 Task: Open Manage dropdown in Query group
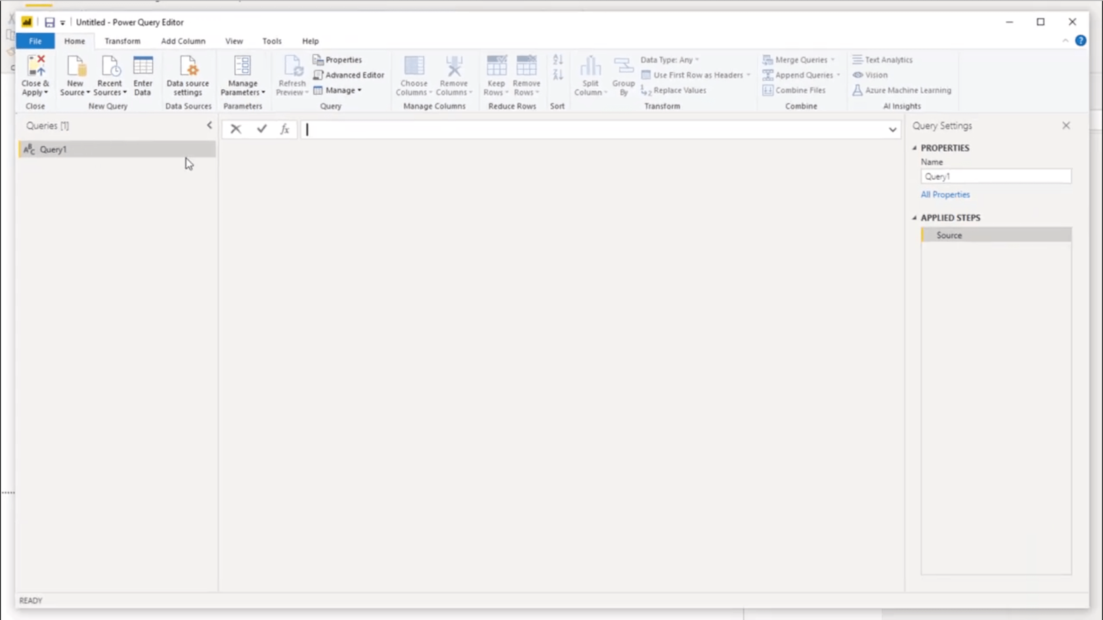coord(337,91)
